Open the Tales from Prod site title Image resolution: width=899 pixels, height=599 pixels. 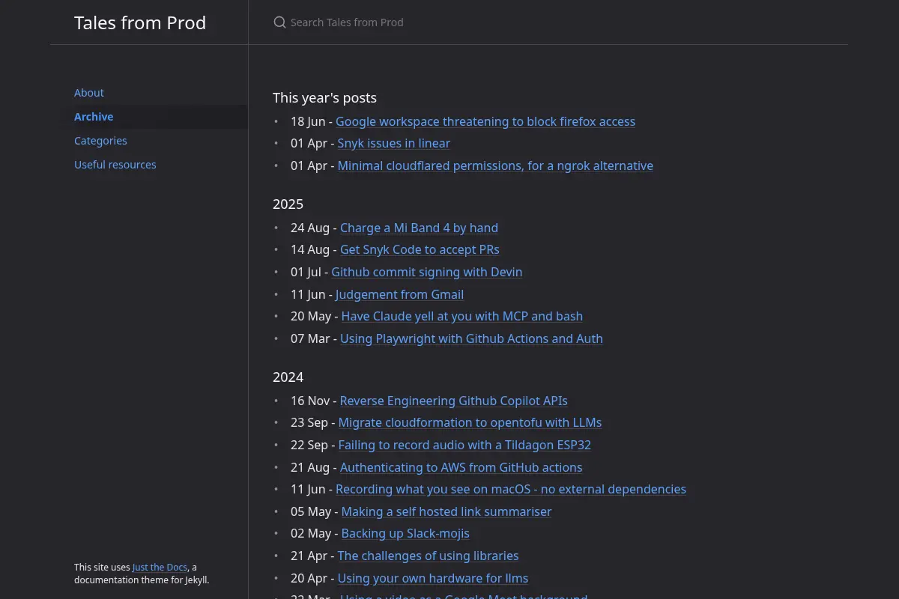[140, 22]
